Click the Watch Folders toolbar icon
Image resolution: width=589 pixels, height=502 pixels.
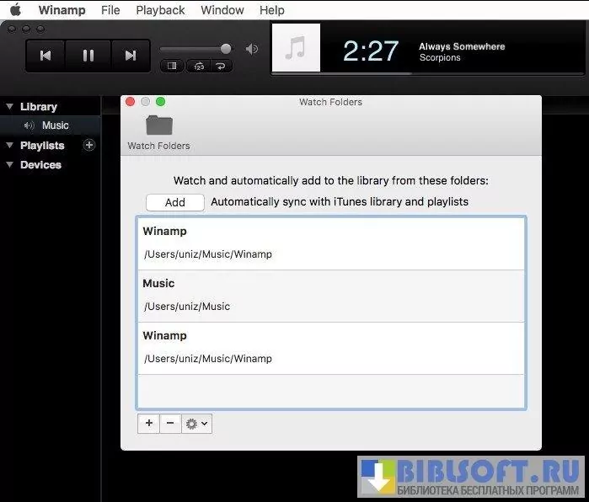[x=158, y=126]
